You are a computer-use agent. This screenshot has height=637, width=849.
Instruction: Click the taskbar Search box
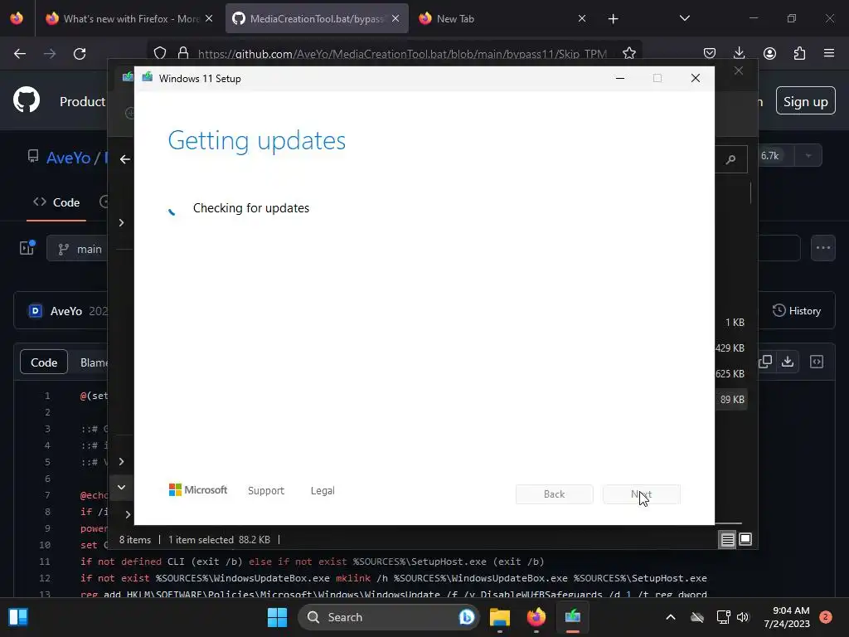pos(388,617)
